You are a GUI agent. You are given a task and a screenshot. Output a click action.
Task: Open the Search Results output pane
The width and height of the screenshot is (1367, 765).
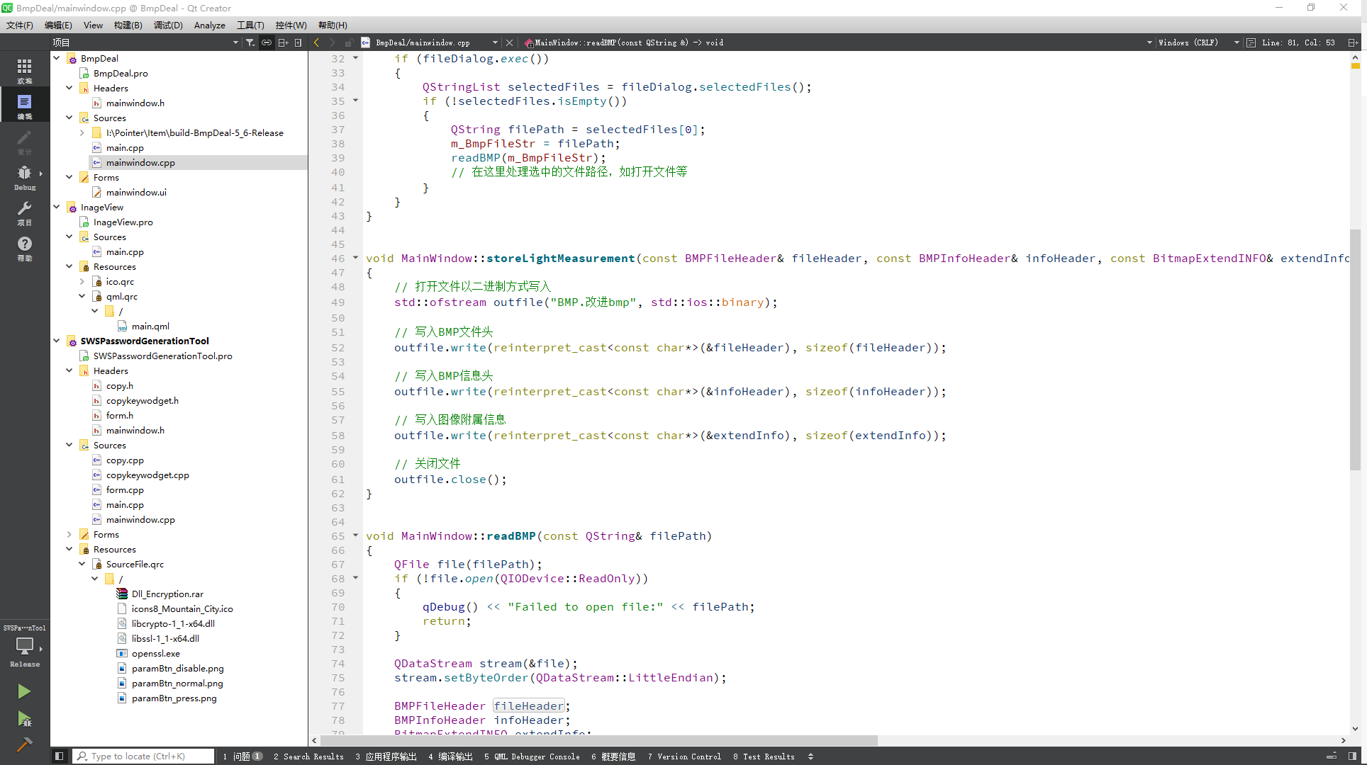[308, 756]
